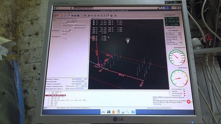
Task: Adjust the spindle speed override slider
Action: (x=82, y=84)
